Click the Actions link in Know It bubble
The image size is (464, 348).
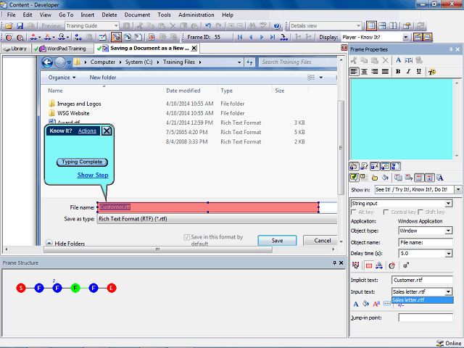click(x=87, y=130)
